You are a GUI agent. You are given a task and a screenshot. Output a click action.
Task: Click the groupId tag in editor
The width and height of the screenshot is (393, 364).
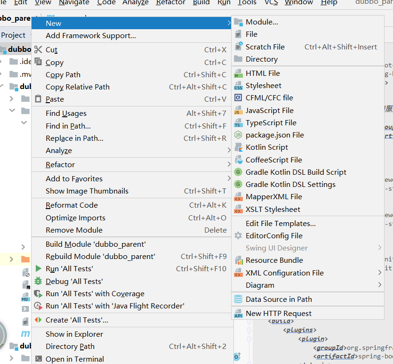coord(329,348)
